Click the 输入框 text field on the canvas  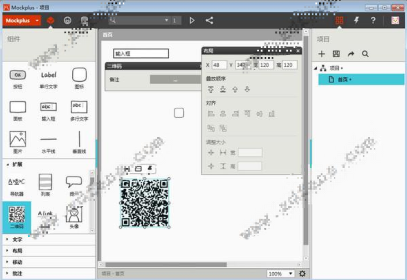(141, 54)
